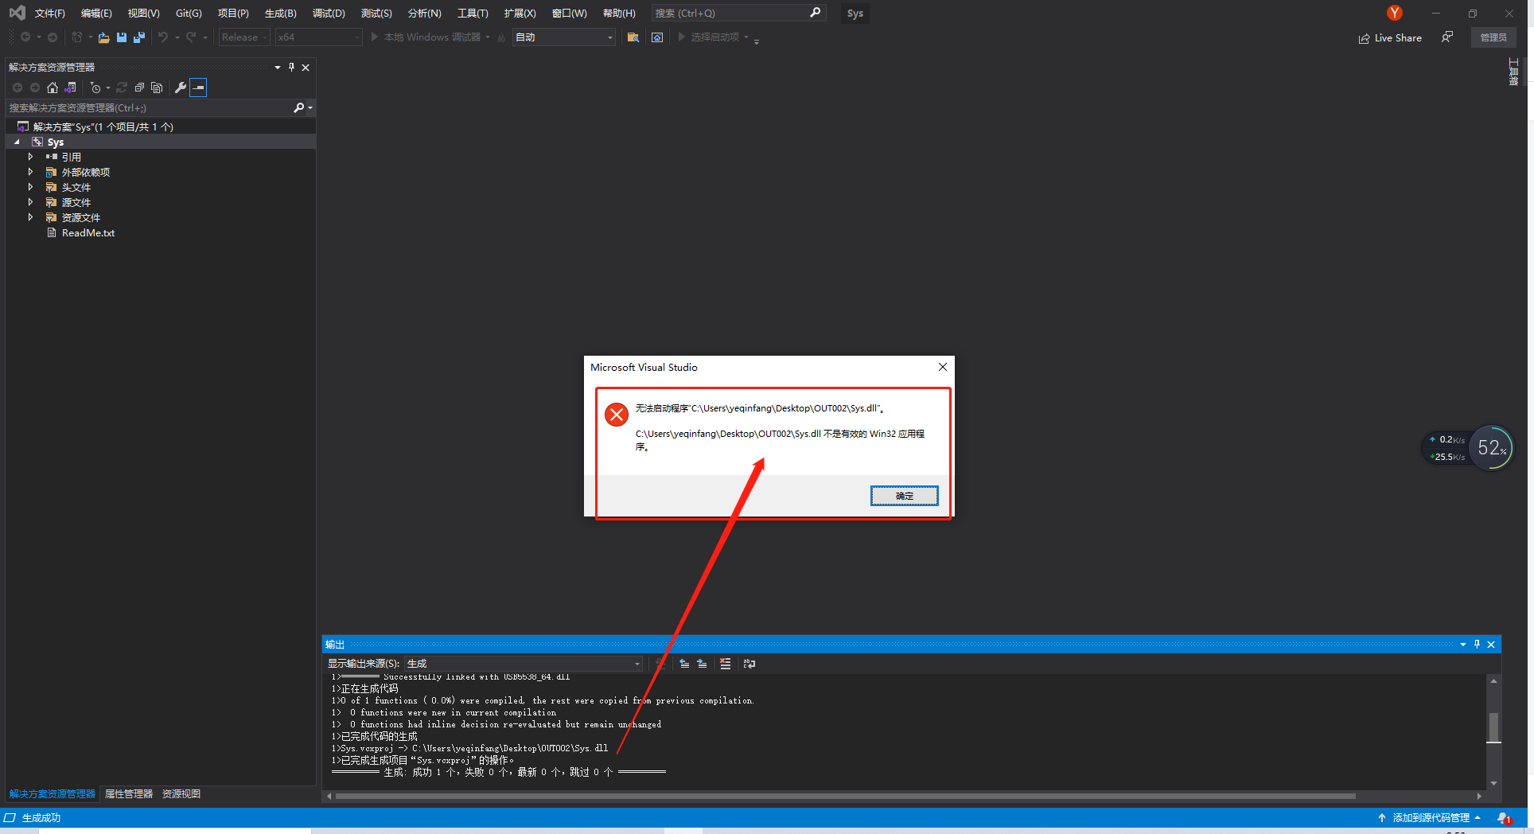Expand the 源文件 folder
The height and width of the screenshot is (834, 1534).
tap(31, 202)
